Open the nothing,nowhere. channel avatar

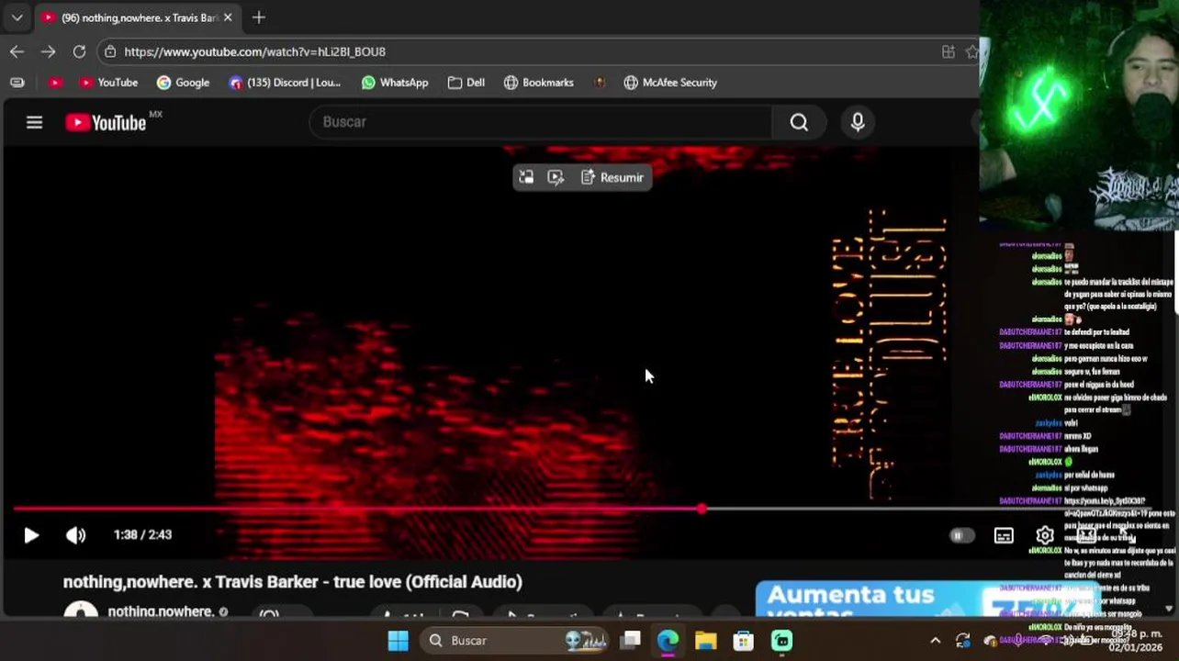[81, 611]
